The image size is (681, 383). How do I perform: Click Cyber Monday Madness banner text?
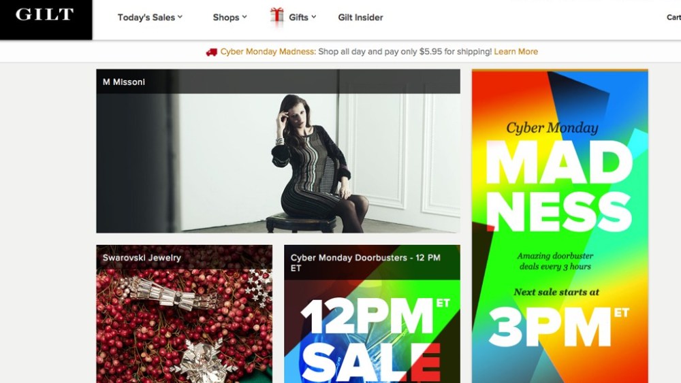[x=268, y=52]
